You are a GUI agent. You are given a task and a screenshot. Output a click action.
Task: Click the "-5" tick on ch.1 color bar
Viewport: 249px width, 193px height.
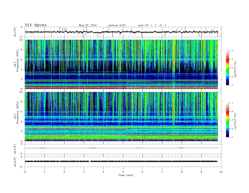232,68
